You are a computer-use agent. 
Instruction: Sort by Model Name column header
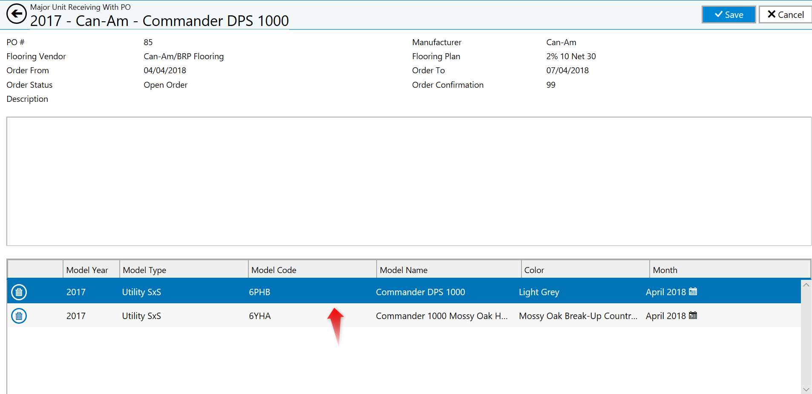[x=449, y=270]
